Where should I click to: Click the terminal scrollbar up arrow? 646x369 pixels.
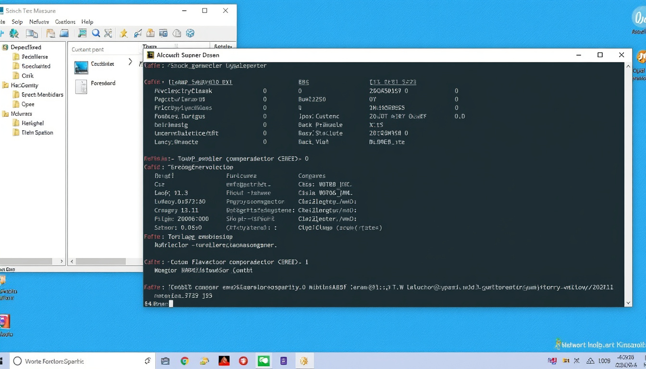tap(628, 66)
